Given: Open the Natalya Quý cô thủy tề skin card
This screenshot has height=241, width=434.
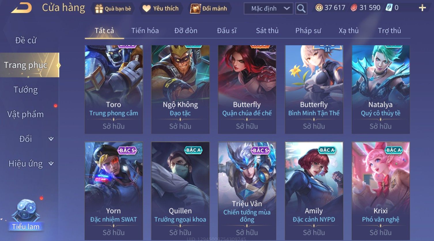Looking at the screenshot, I should coord(381,89).
